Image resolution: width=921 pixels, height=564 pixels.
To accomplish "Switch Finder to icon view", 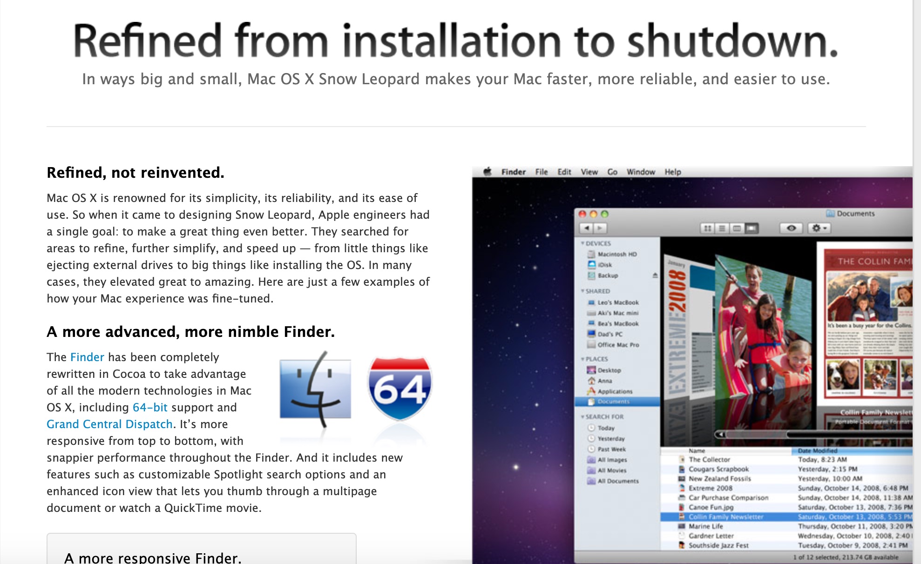I will coord(707,228).
